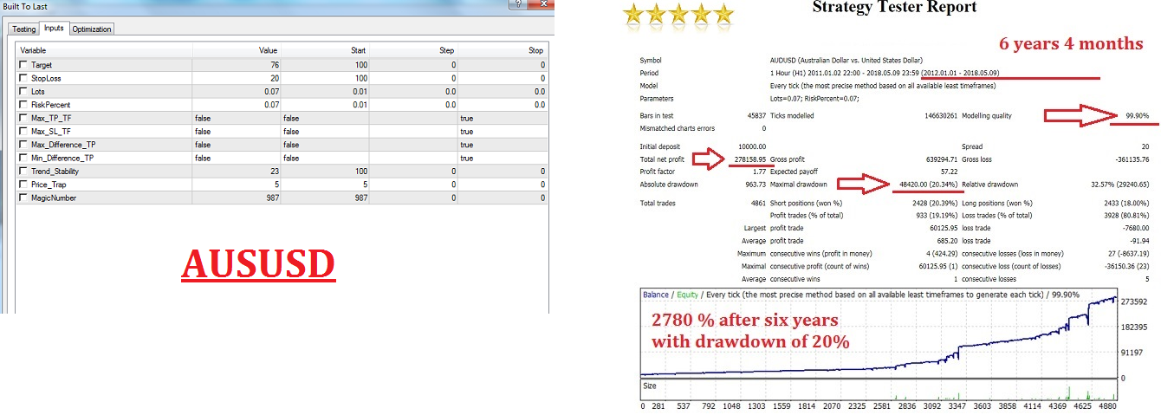
Task: Enable the Max_TP_TF checkbox
Action: tap(23, 118)
